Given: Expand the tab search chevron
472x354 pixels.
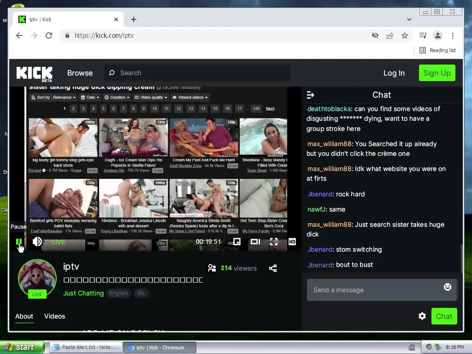Looking at the screenshot, I should [x=409, y=19].
